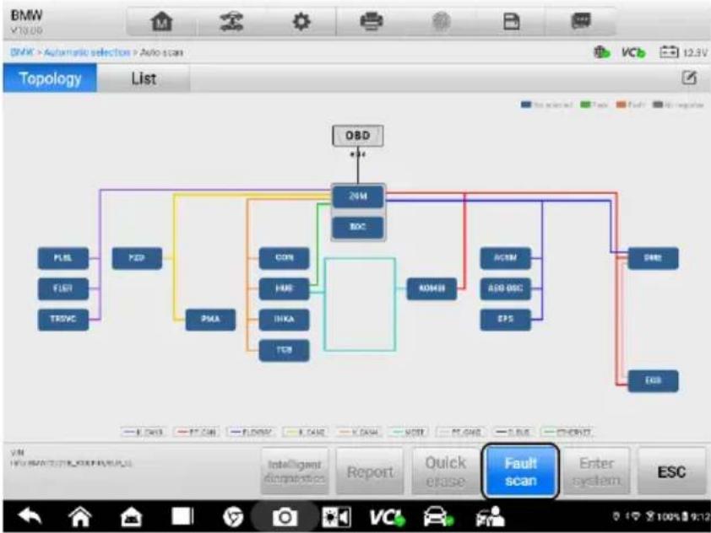Tap MaxiSys home icon in bottom bar
This screenshot has width=711, height=533.
(x=131, y=517)
